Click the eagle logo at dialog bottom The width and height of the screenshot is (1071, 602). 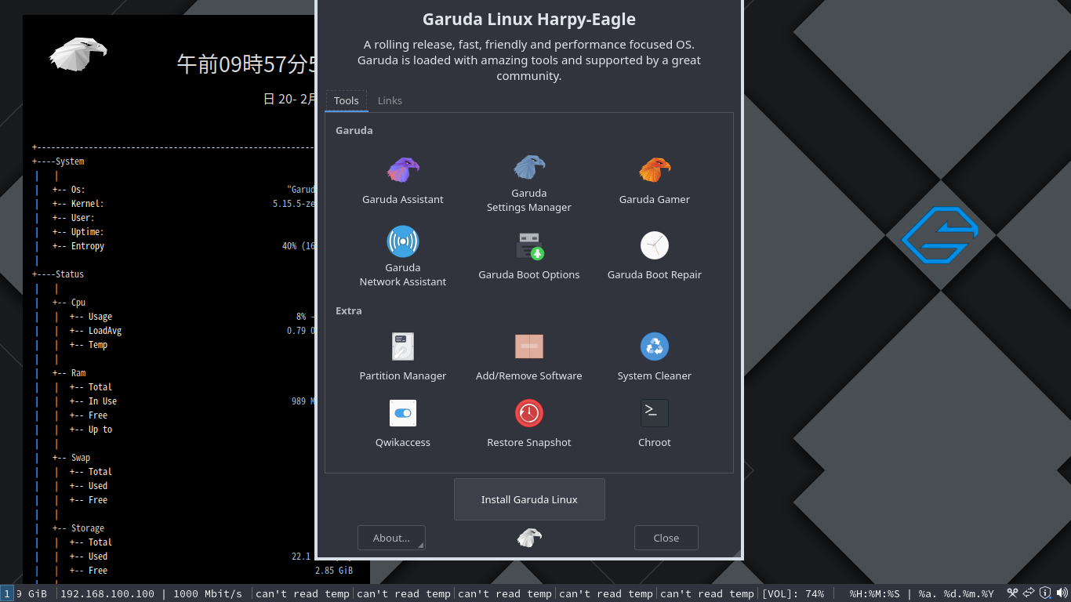click(x=529, y=538)
